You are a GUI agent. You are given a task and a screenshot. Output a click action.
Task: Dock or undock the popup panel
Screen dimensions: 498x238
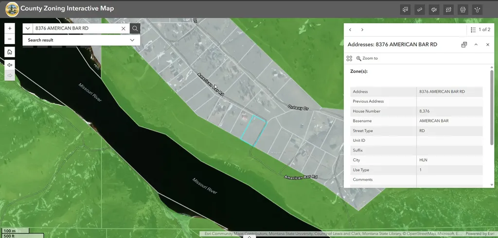tap(464, 44)
